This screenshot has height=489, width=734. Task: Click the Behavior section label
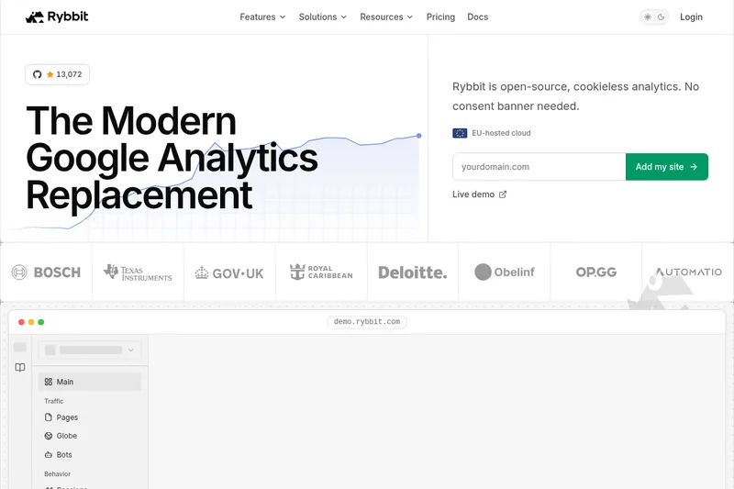coord(57,474)
